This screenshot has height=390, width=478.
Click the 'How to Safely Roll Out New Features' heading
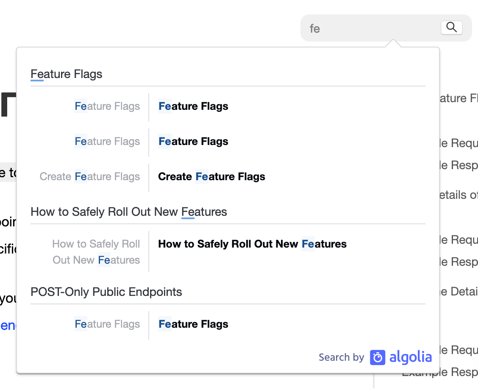point(128,212)
